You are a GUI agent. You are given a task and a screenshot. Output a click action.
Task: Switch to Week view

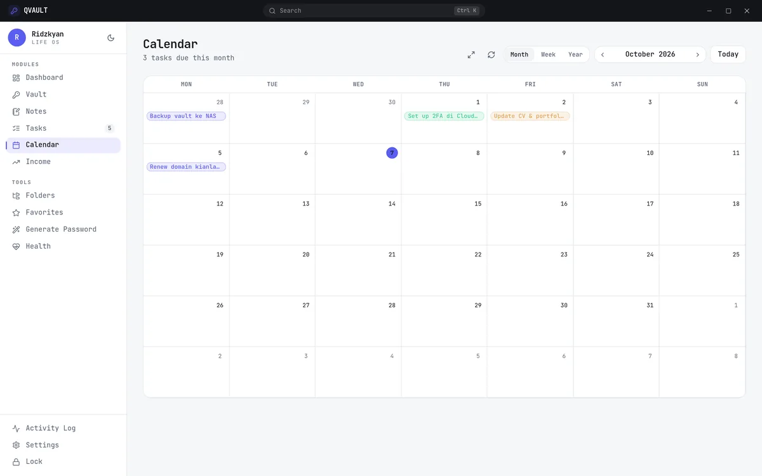[548, 55]
